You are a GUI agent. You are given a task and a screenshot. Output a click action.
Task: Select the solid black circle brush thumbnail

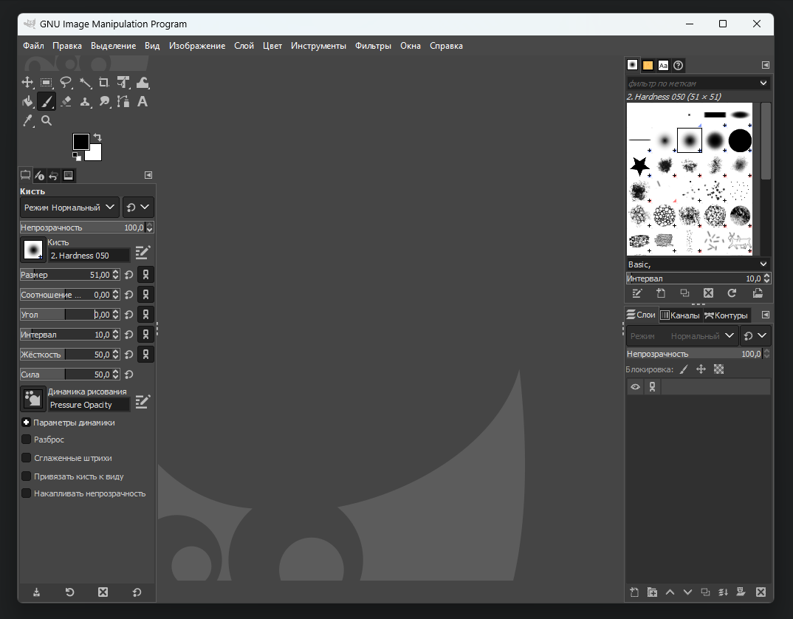[739, 140]
